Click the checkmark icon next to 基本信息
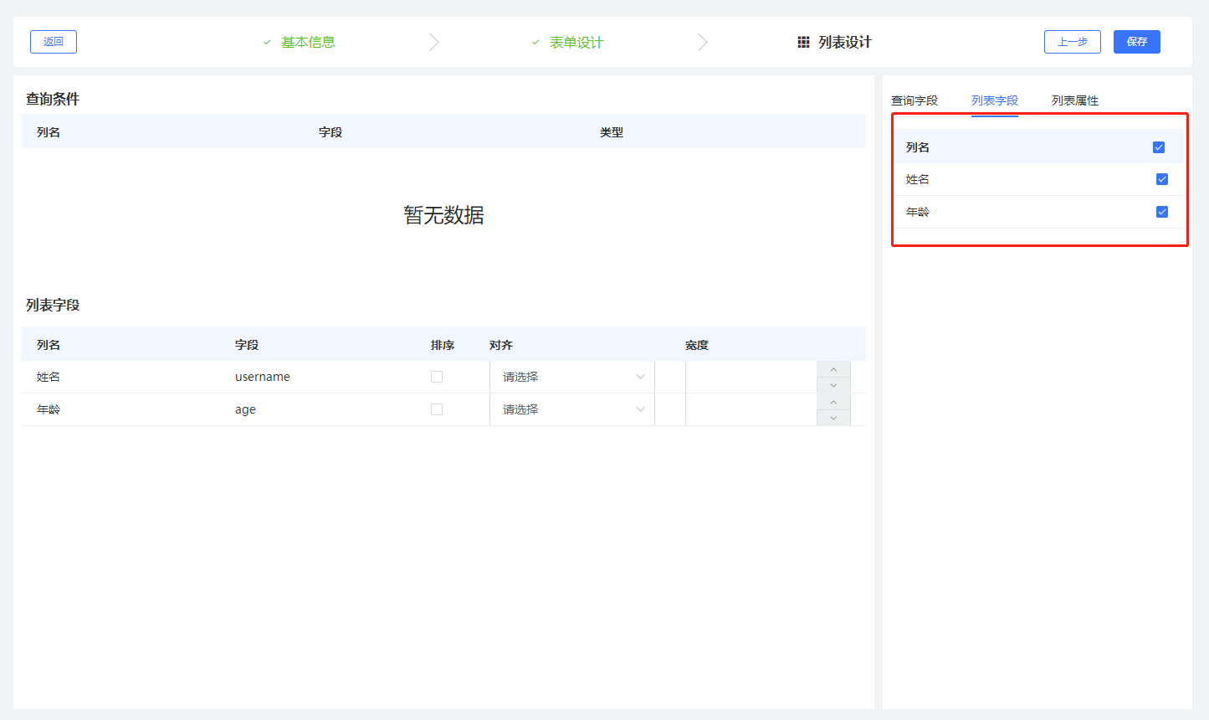 (267, 42)
